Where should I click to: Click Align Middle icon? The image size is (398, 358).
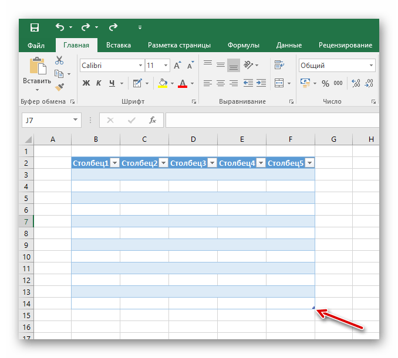point(221,65)
